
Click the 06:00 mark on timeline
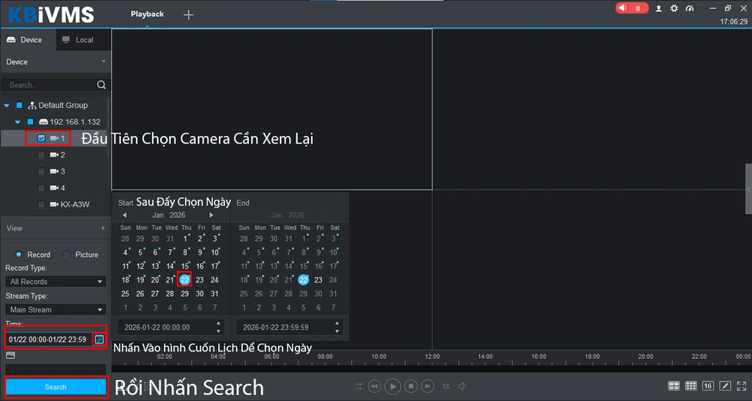(271, 357)
